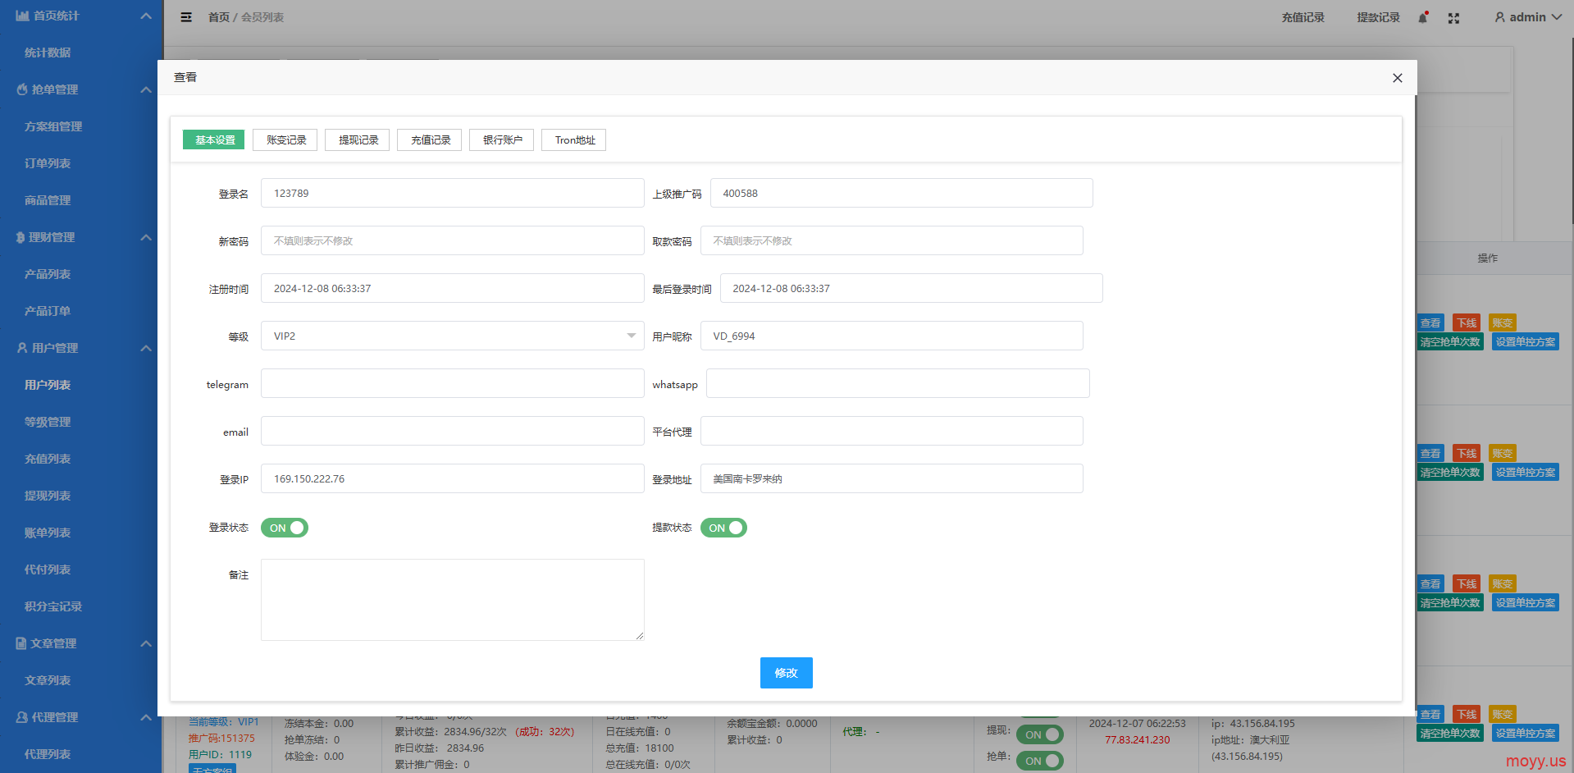Click the 登录名 input field with 123789
Viewport: 1574px width, 773px height.
pyautogui.click(x=452, y=193)
